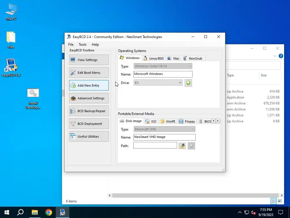Open File Explorer from taskbar
290x218 pixels.
[35, 212]
